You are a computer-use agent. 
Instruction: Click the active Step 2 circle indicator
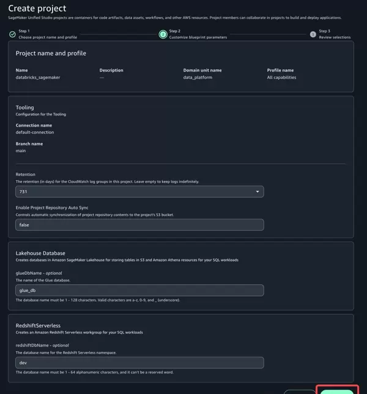pos(163,34)
